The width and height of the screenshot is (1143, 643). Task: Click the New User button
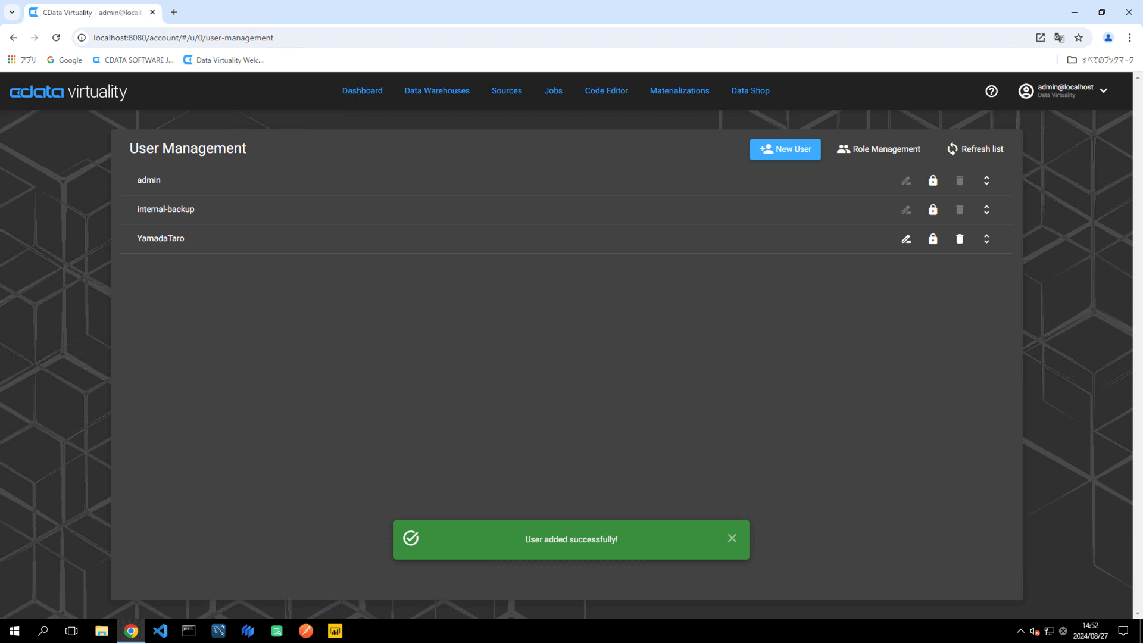[785, 149]
